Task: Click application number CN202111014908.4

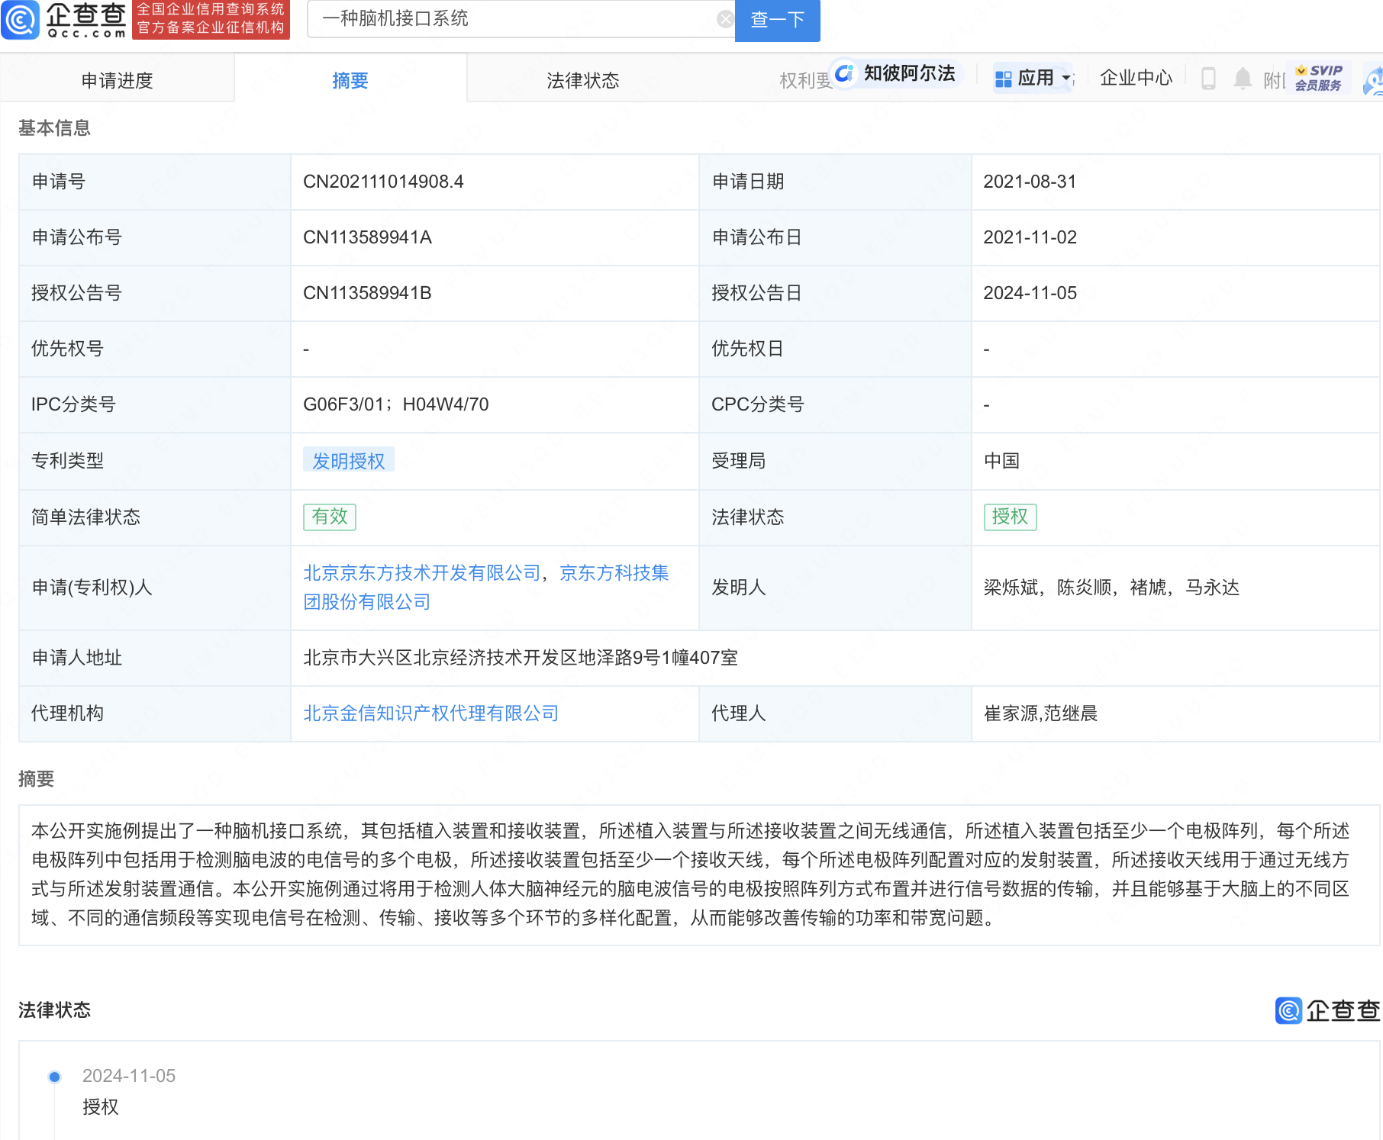Action: point(383,182)
